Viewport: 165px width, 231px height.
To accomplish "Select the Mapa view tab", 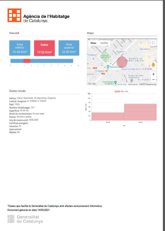I will 93,43.
